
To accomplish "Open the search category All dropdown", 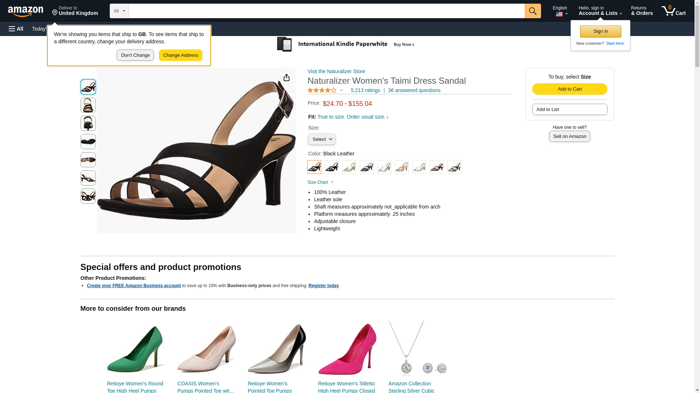I will coord(119,11).
